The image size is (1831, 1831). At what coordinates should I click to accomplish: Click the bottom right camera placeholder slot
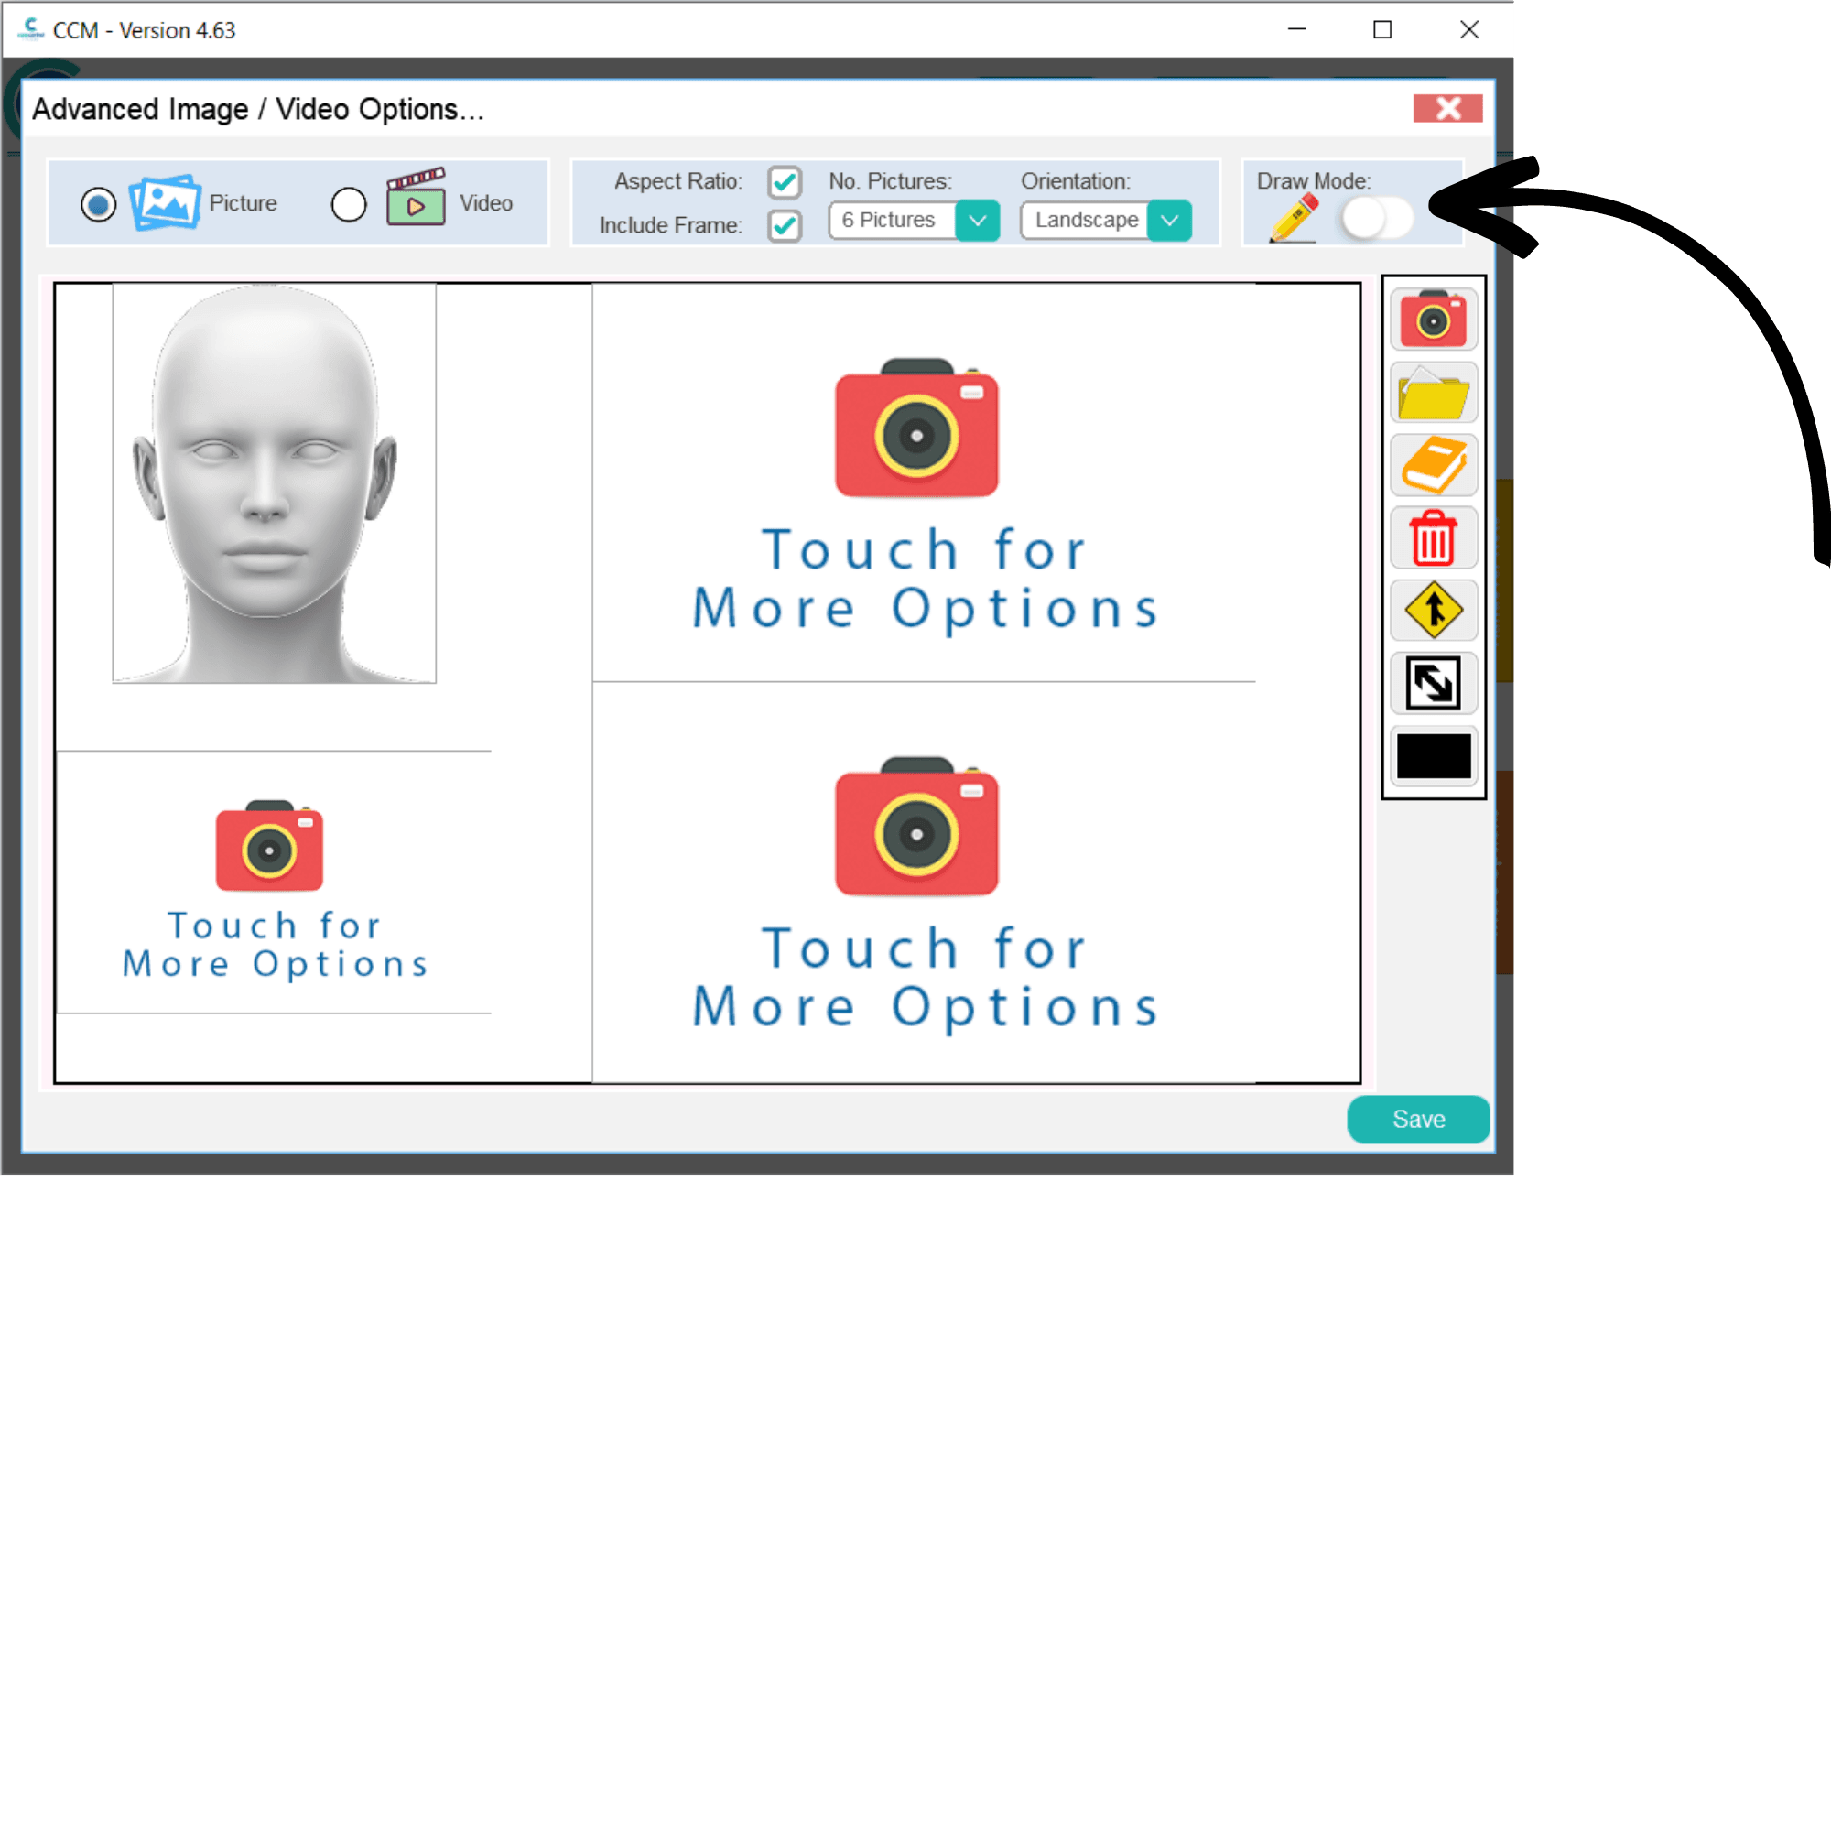924,883
